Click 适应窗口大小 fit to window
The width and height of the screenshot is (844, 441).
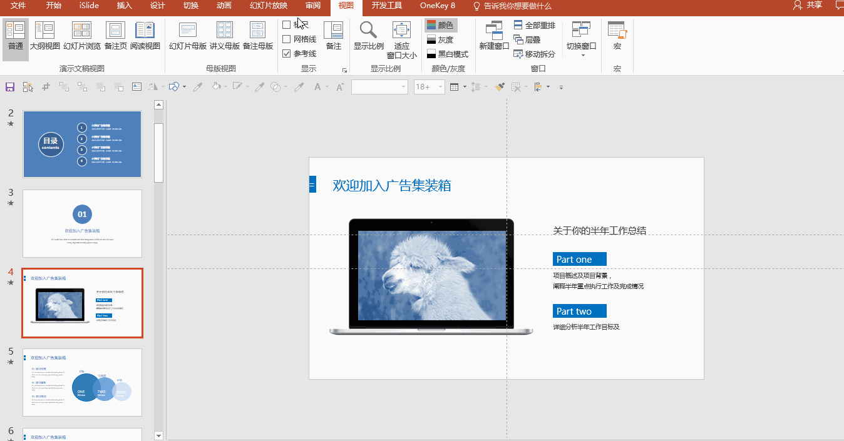[x=401, y=40]
